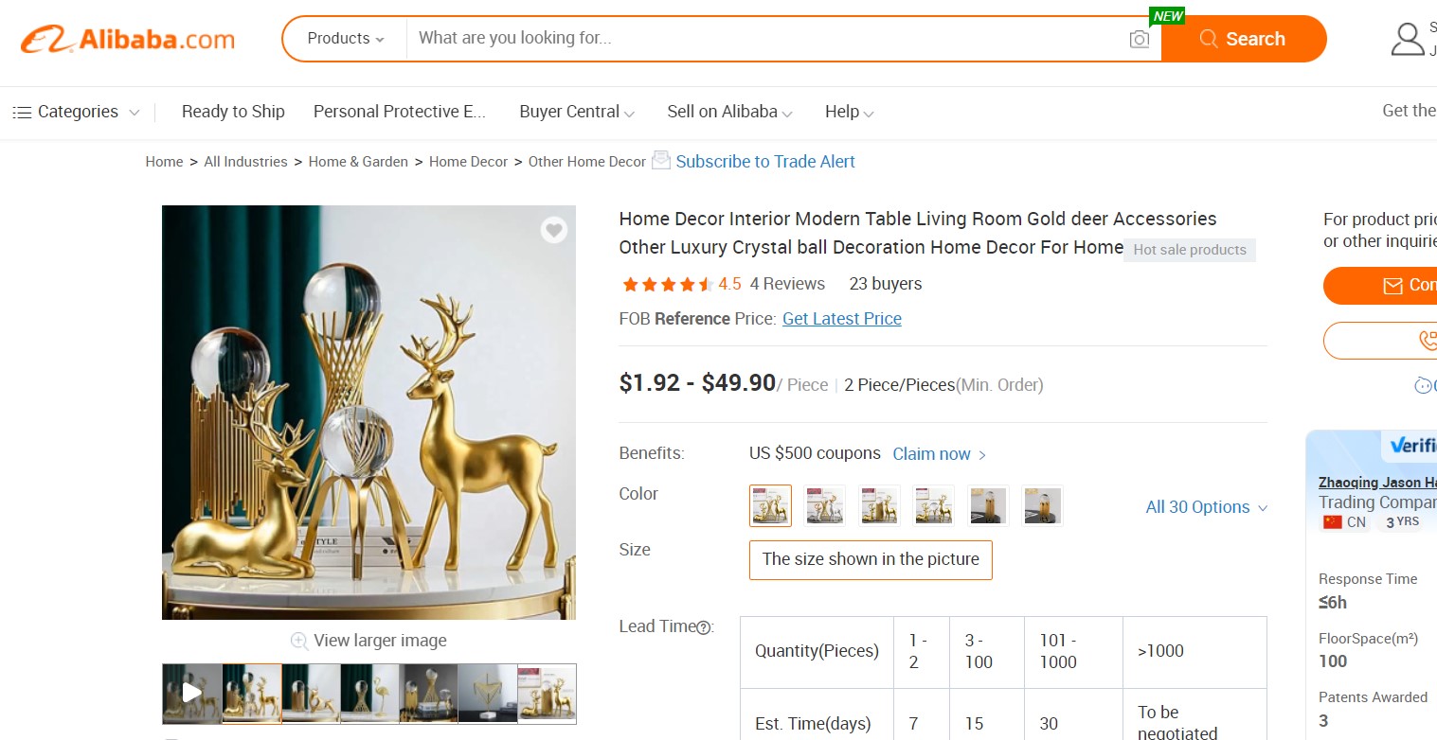Select the size option shown in the picture
Image resolution: width=1437 pixels, height=740 pixels.
[869, 559]
